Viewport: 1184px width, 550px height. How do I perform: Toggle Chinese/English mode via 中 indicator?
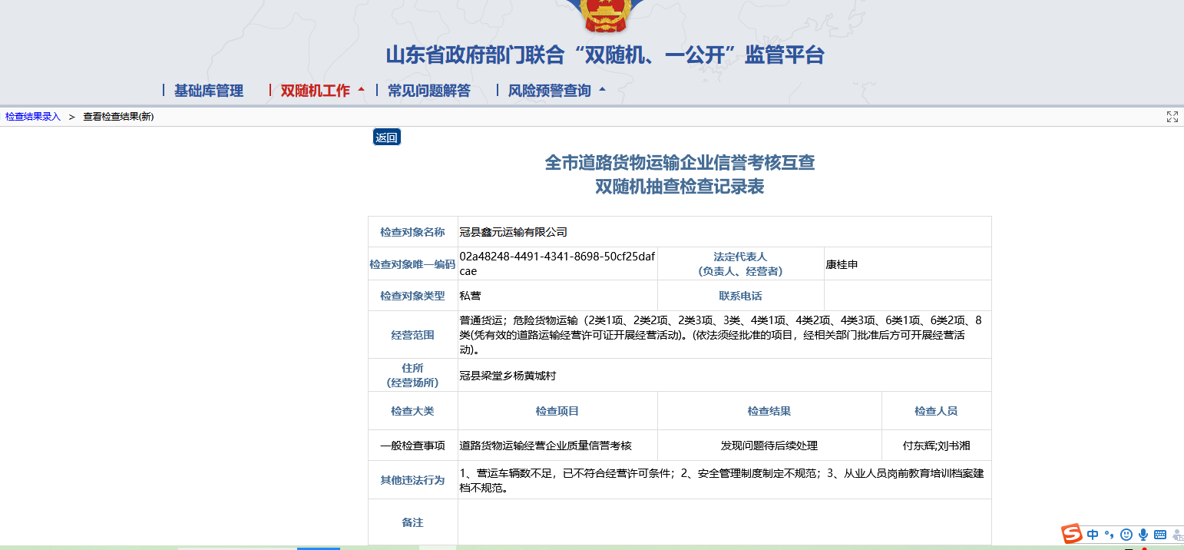(1093, 535)
